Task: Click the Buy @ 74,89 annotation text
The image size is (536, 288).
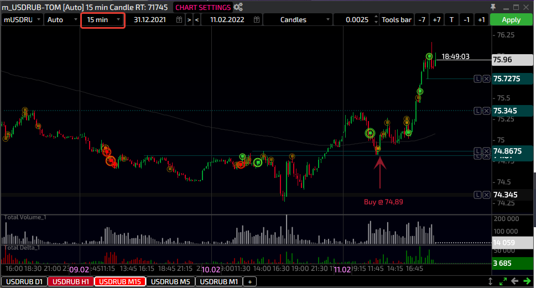Action: pos(383,202)
